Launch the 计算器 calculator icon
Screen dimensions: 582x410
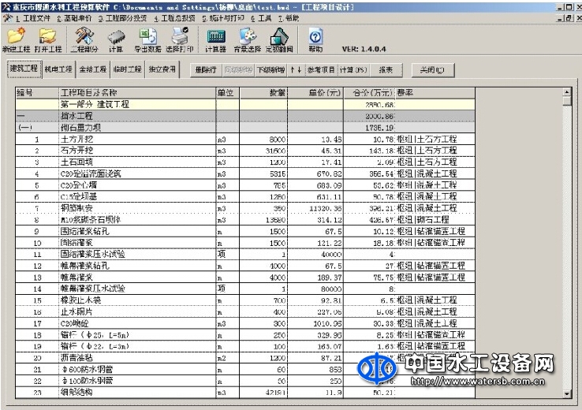pyautogui.click(x=215, y=40)
